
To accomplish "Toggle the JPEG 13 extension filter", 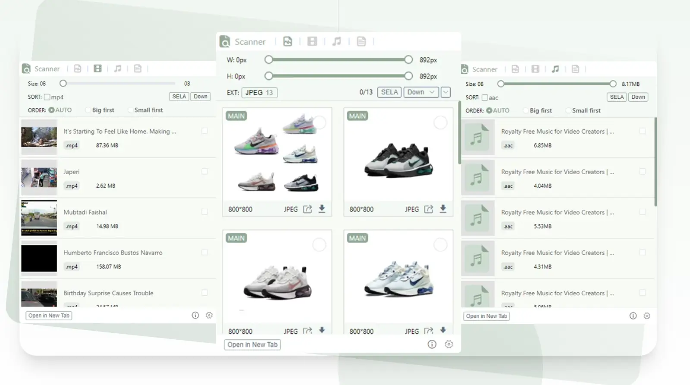I will click(x=260, y=92).
